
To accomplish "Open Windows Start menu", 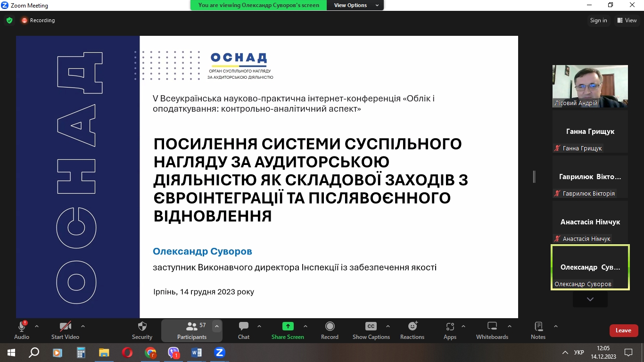I will [x=11, y=353].
